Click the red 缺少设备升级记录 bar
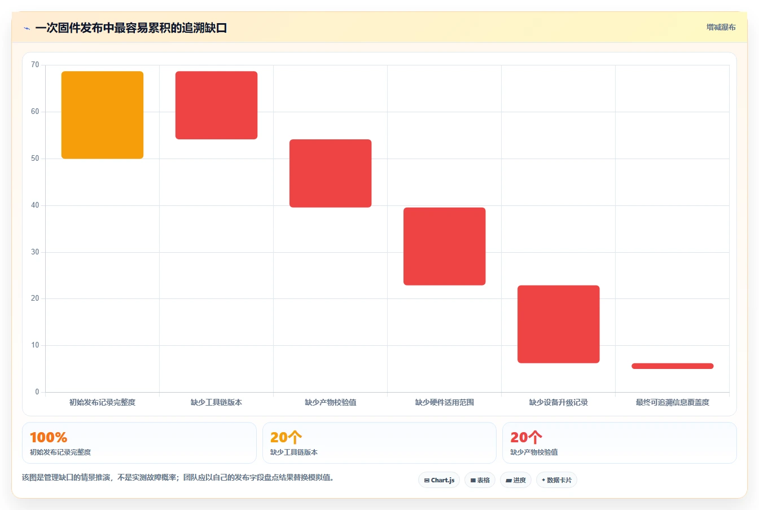The height and width of the screenshot is (510, 759). tap(558, 324)
